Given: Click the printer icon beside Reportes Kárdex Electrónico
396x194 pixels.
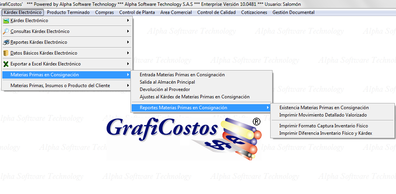Looking at the screenshot, I should pos(6,42).
